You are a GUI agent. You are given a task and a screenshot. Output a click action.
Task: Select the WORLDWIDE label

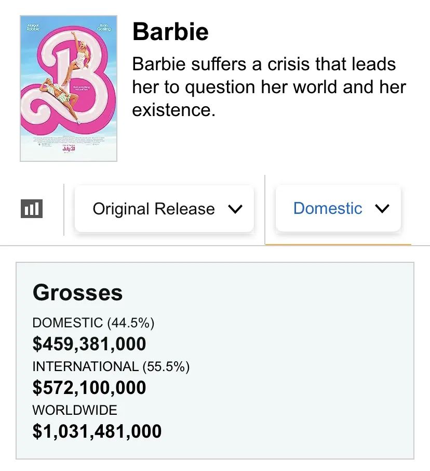75,410
